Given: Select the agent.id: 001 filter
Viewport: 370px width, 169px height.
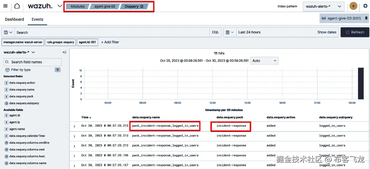Looking at the screenshot, I should point(87,42).
